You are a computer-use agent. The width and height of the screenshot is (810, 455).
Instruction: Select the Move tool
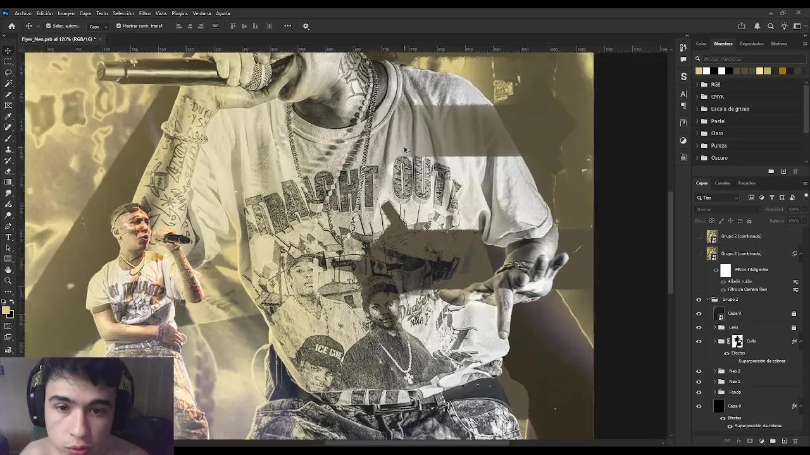click(8, 51)
